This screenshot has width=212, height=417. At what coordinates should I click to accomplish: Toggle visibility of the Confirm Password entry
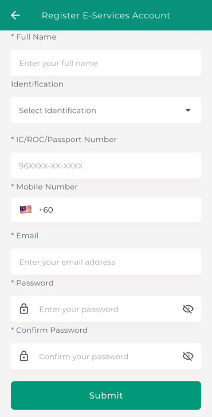pyautogui.click(x=188, y=356)
